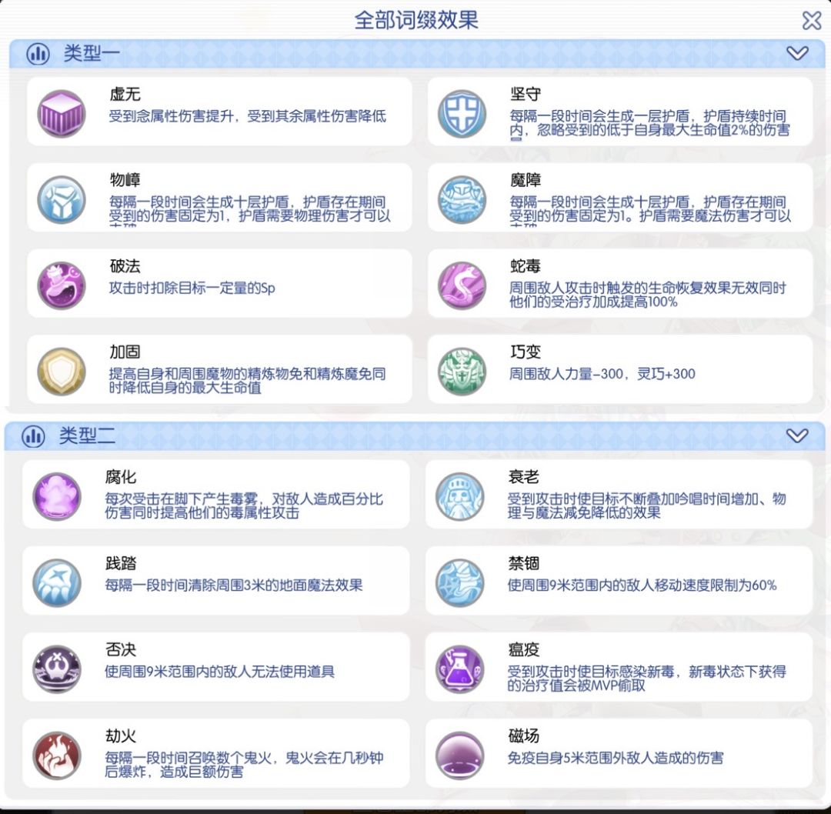Click the 巧变 green armor icon
The width and height of the screenshot is (831, 814).
462,371
